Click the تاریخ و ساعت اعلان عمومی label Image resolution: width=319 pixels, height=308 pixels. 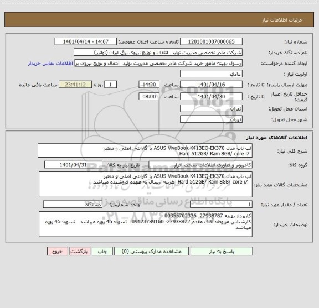149,42
